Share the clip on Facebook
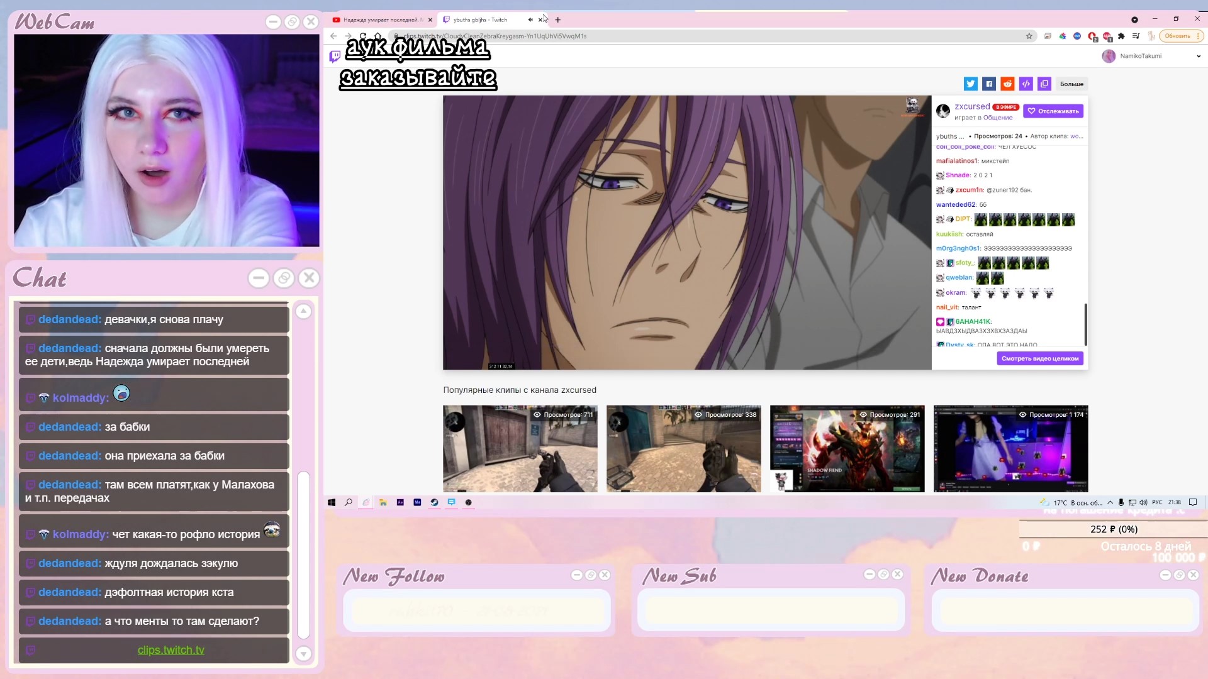 point(989,84)
